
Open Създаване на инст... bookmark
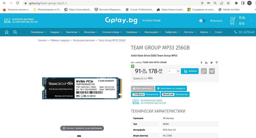201,10
